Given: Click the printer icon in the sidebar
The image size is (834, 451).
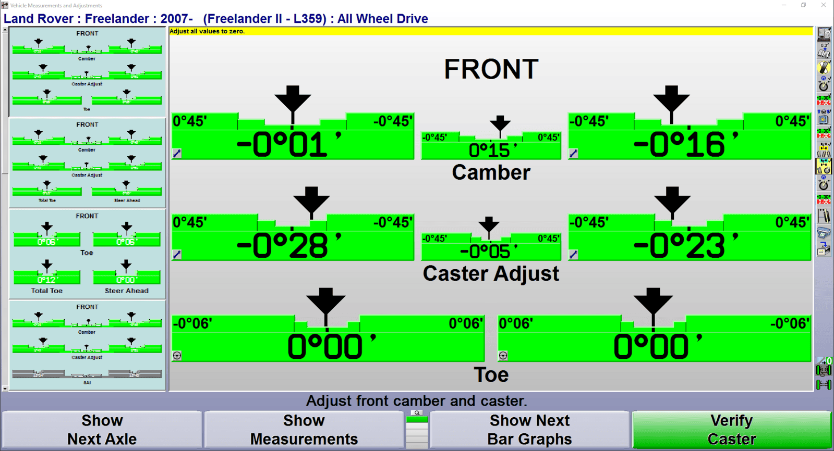Looking at the screenshot, I should (824, 232).
